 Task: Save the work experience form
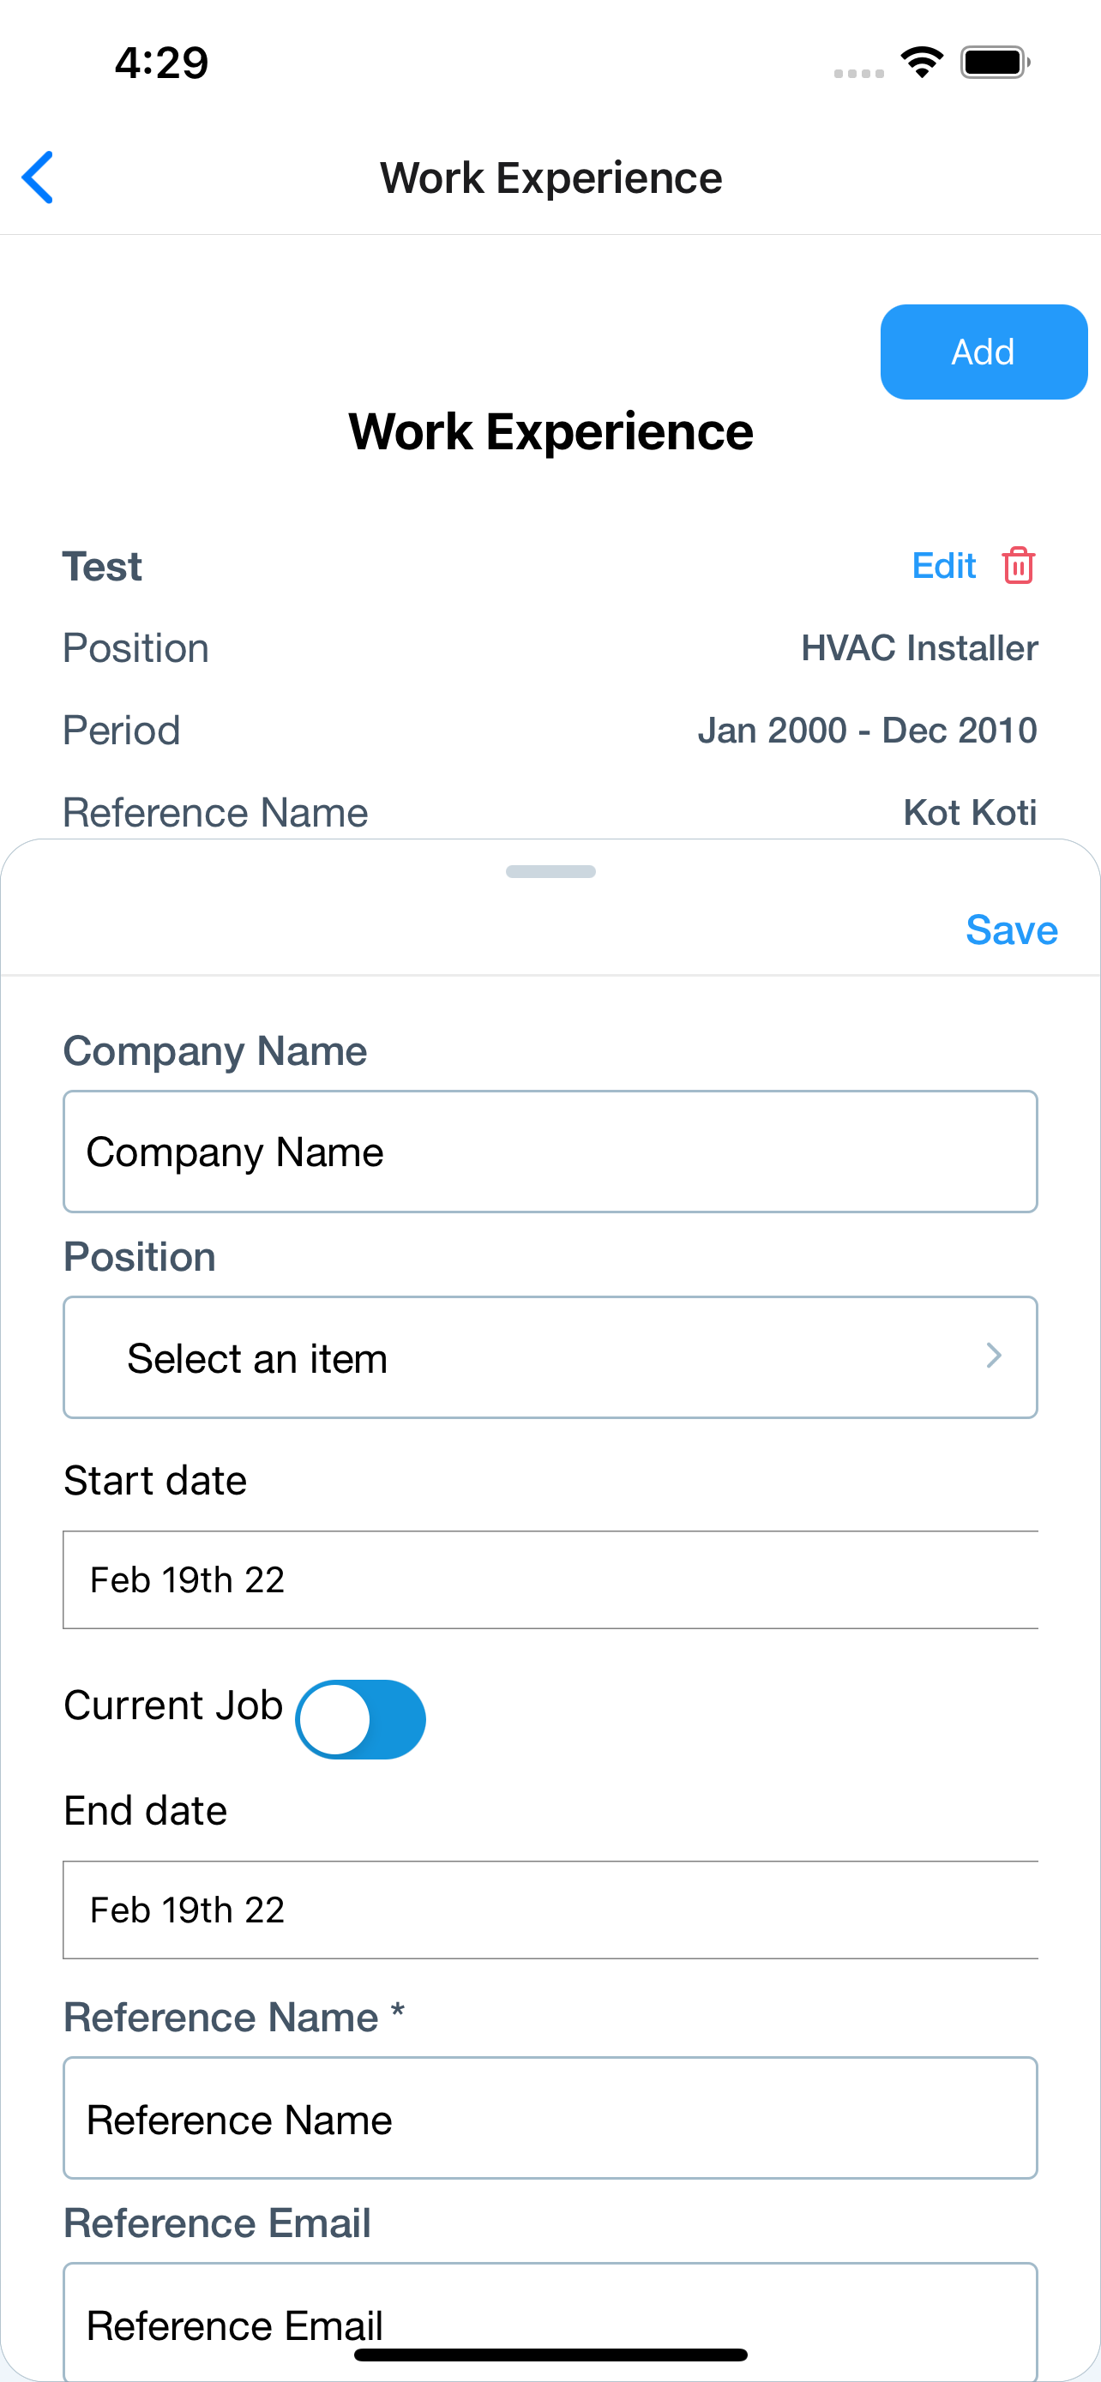1011,930
